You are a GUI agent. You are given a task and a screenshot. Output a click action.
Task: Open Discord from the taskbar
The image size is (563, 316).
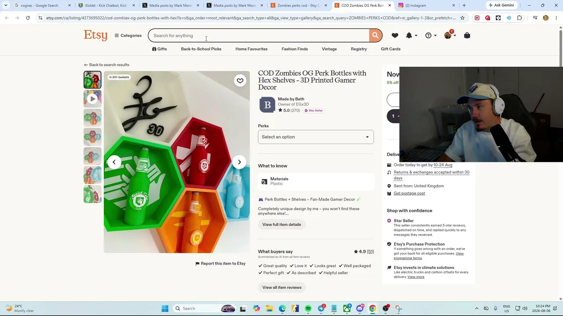pos(360,309)
